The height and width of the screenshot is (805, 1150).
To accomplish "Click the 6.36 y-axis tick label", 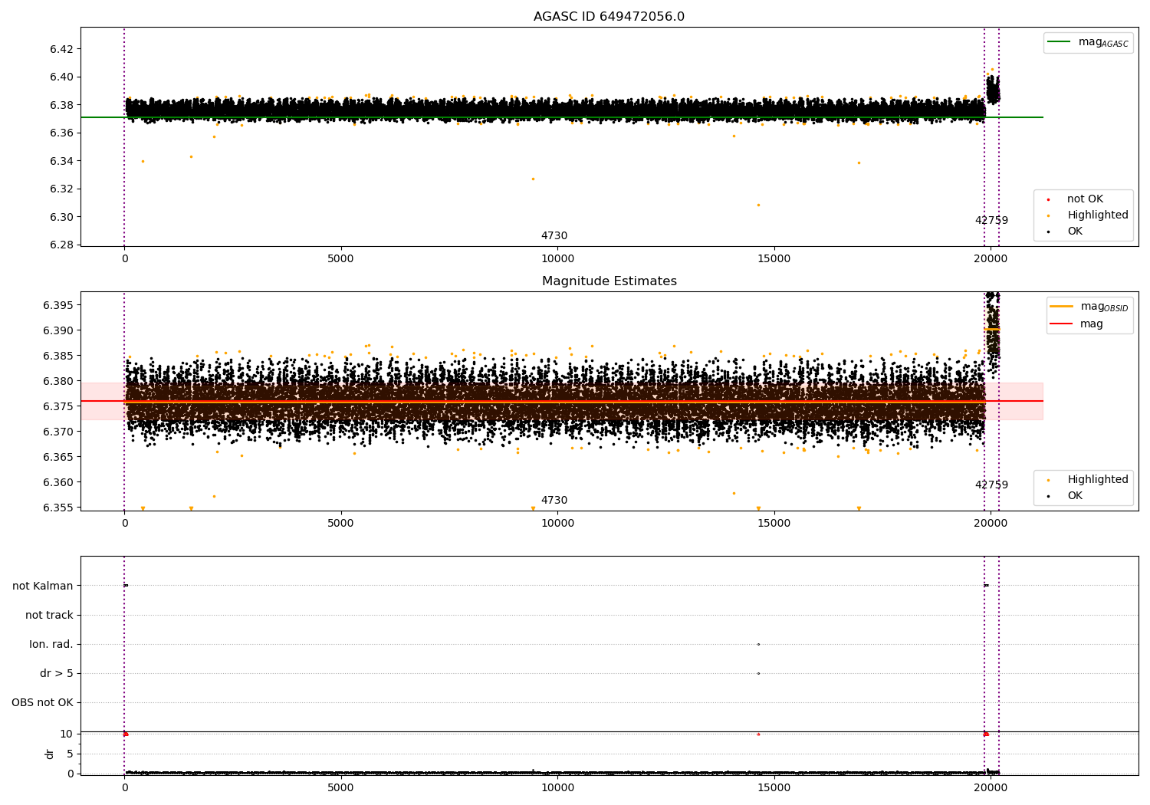I will [61, 133].
